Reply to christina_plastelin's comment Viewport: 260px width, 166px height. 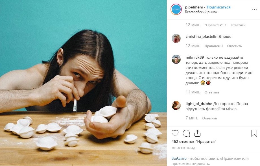(234, 46)
